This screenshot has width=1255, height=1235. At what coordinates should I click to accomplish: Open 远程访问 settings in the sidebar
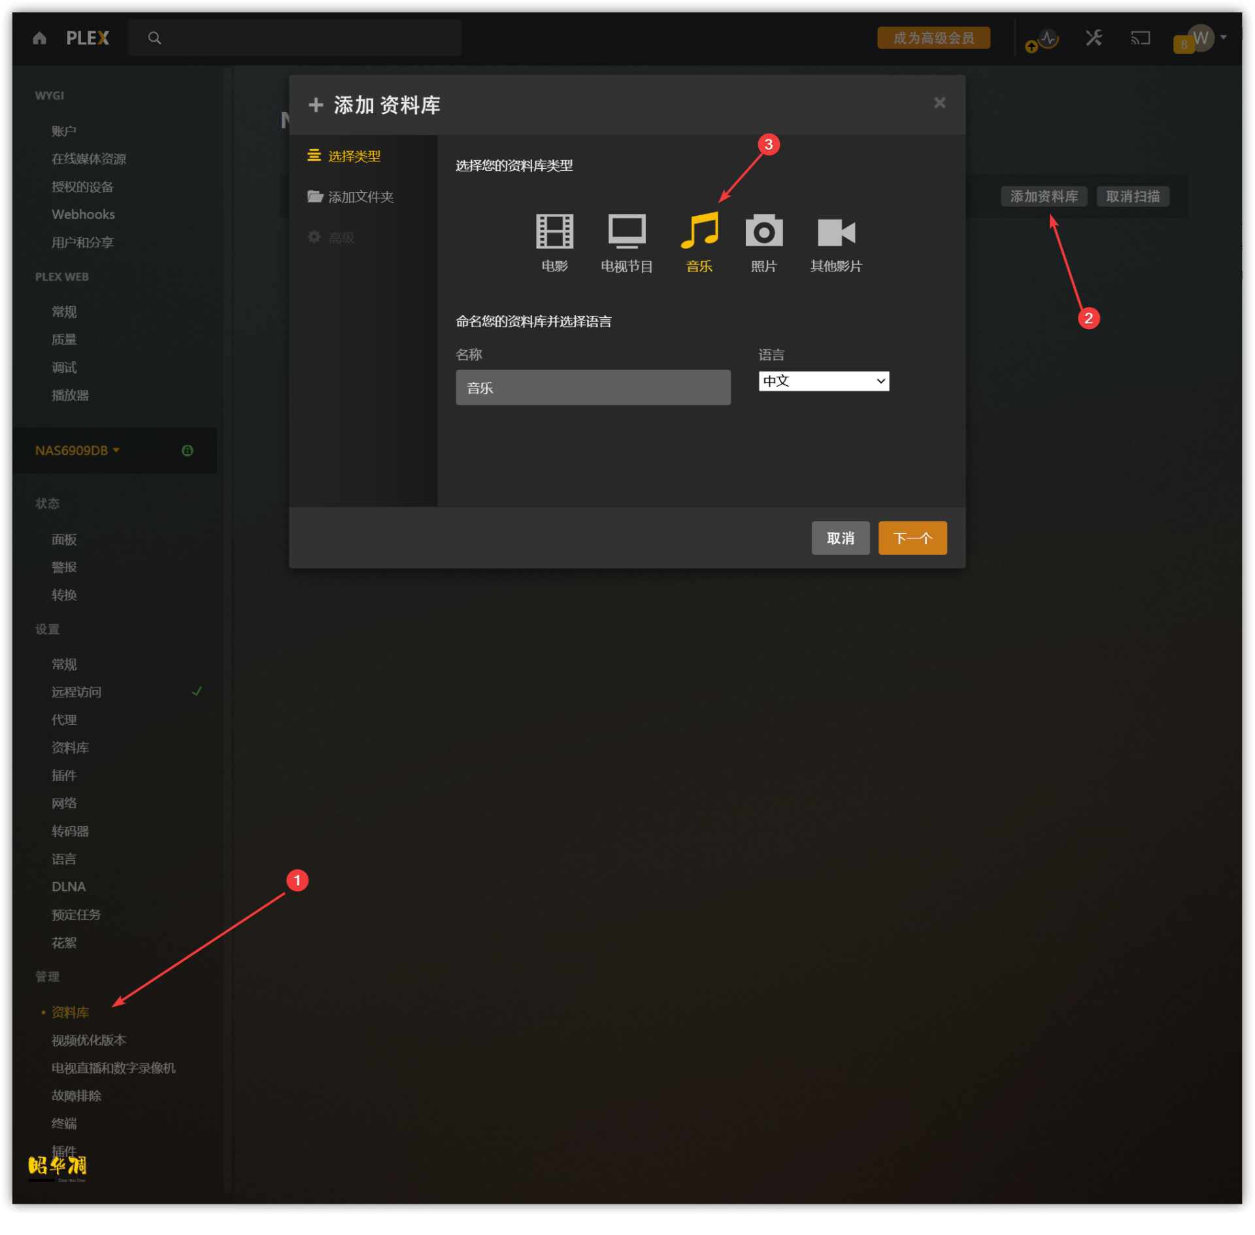(x=76, y=691)
